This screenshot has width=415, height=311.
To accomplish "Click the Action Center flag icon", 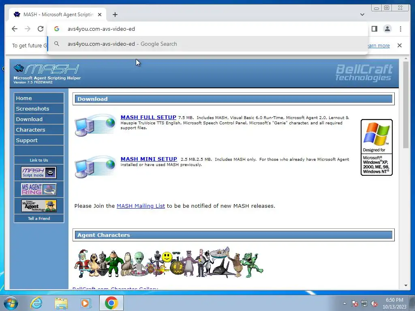I will (355, 303).
